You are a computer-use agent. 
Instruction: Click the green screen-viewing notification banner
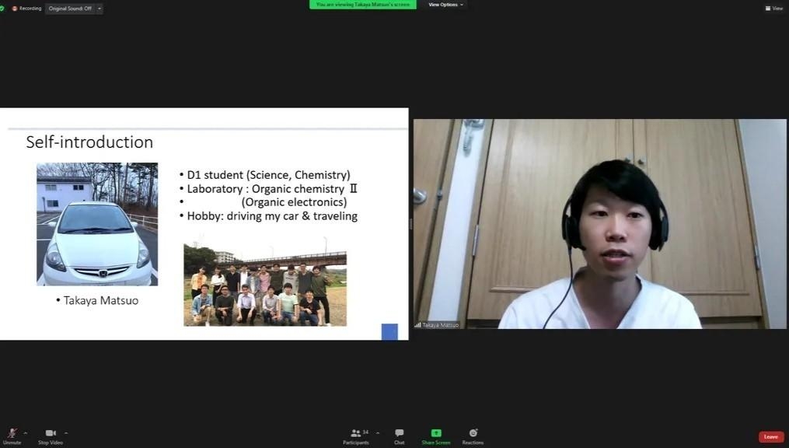362,5
